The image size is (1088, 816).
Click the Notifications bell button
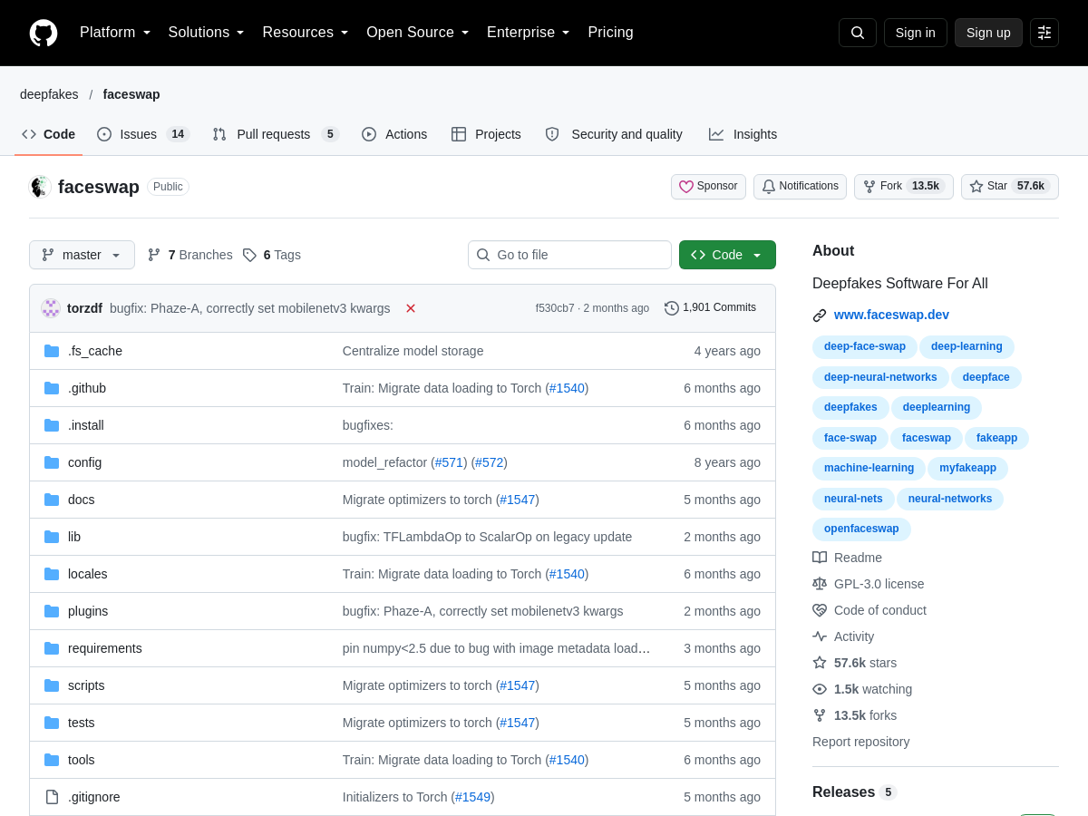800,187
